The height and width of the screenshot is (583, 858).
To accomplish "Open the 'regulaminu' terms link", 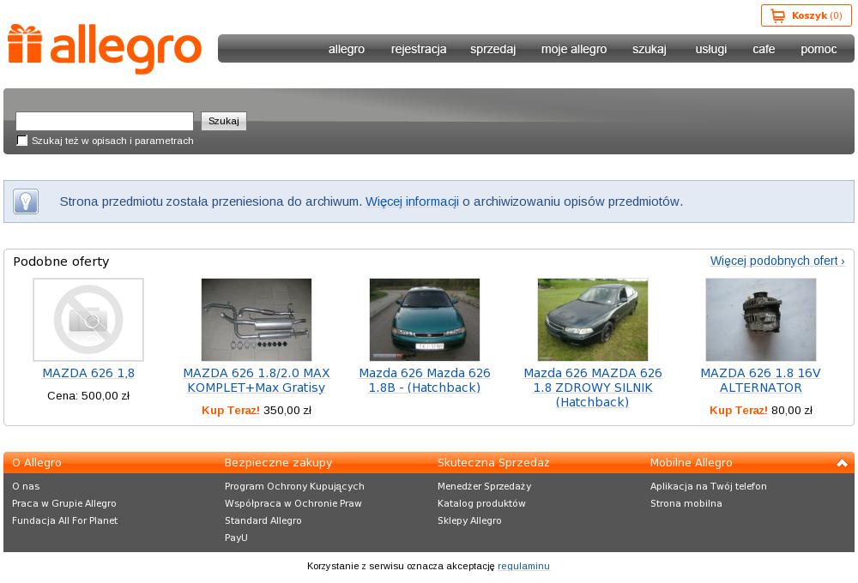I will [x=523, y=566].
